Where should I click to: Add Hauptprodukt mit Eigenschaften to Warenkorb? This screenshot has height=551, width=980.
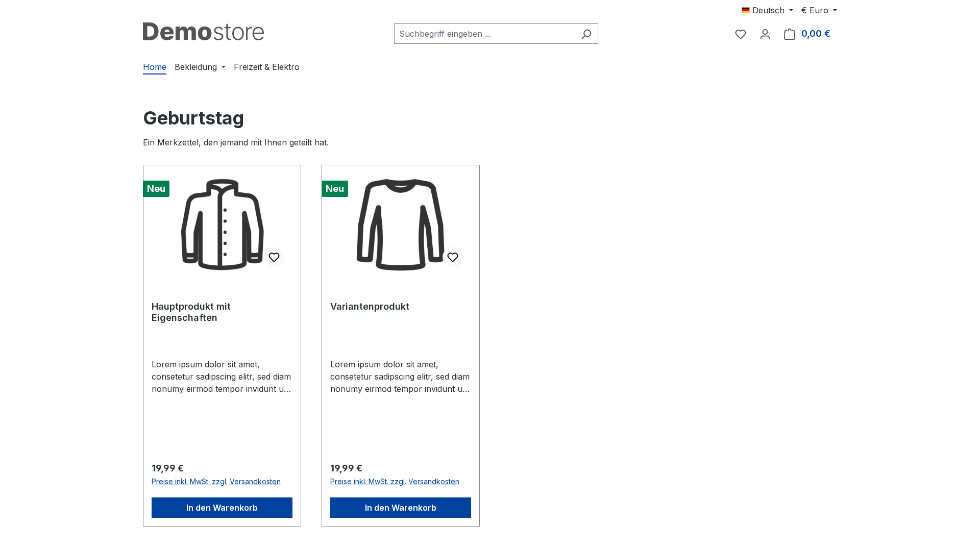pos(222,508)
